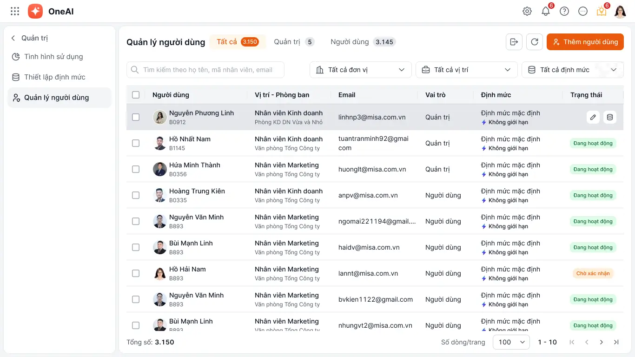Click the export icon button
The image size is (635, 357).
coord(514,42)
